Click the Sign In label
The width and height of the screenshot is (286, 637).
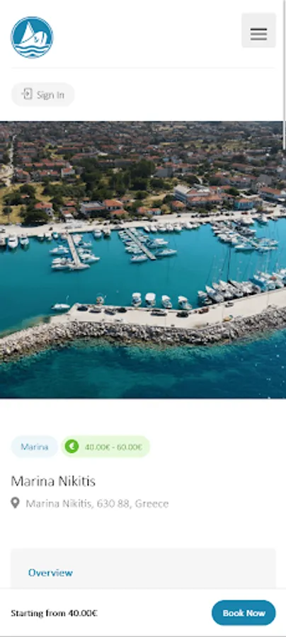point(50,95)
